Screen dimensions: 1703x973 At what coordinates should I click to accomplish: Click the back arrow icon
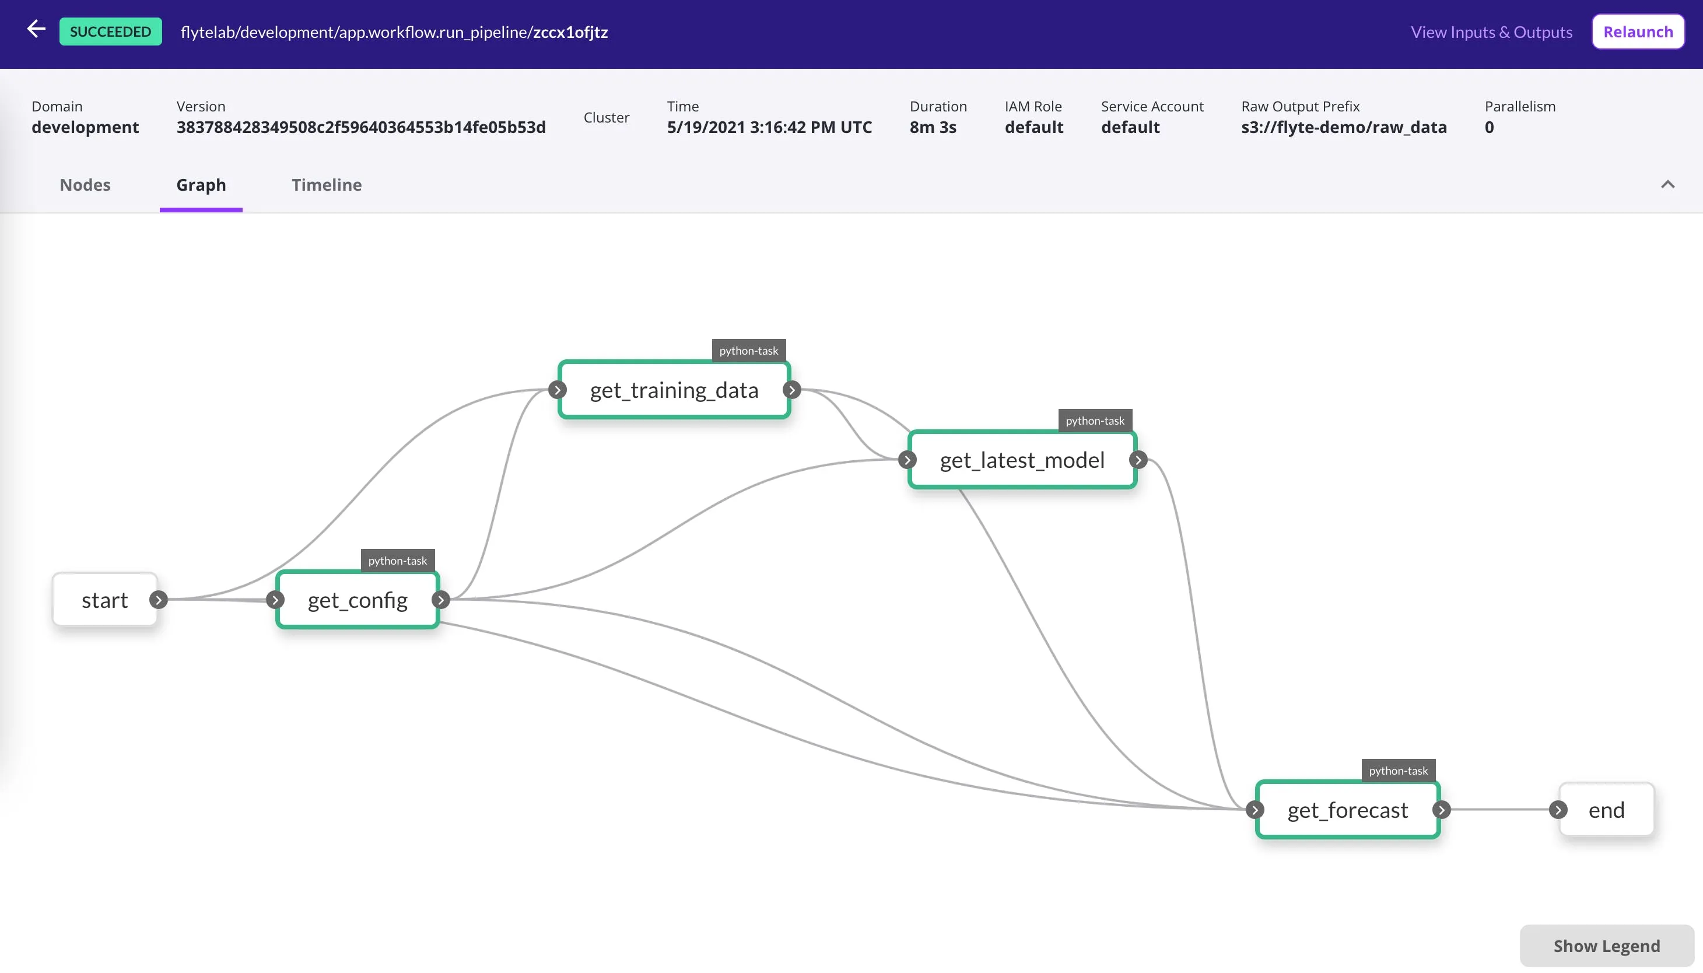coord(36,29)
